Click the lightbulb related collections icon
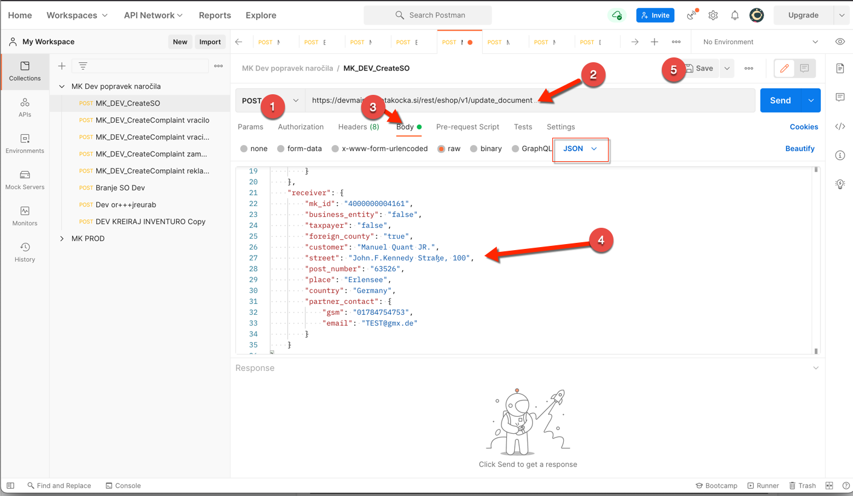This screenshot has height=496, width=853. [840, 184]
